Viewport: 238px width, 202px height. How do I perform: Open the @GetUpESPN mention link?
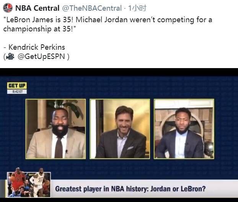point(41,57)
